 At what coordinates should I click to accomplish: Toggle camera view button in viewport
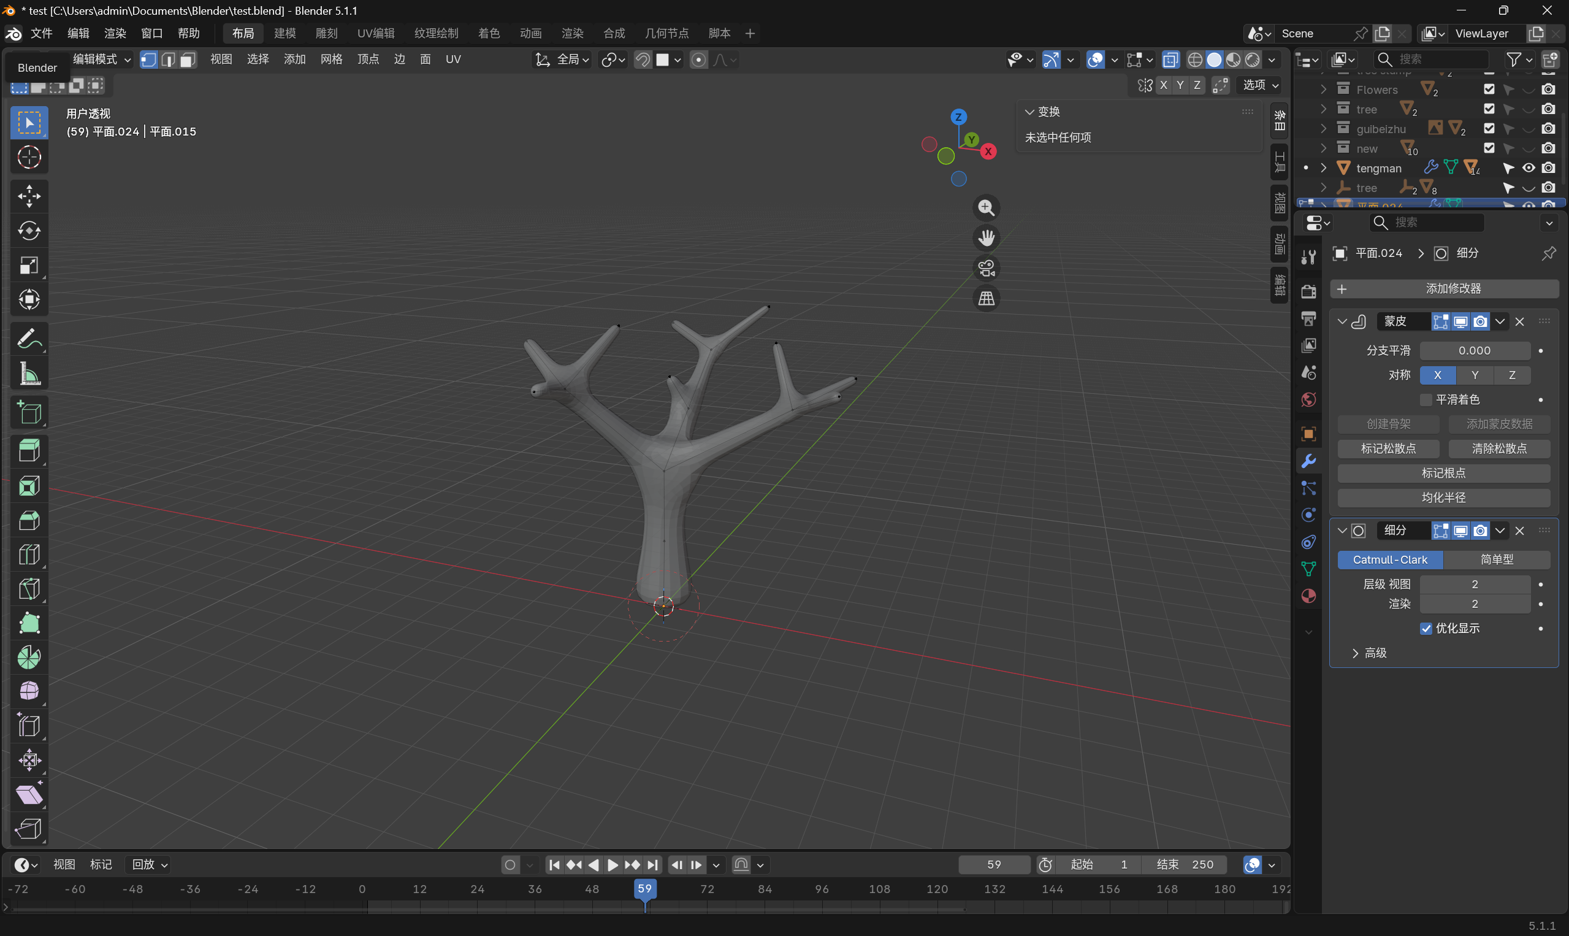(x=987, y=268)
